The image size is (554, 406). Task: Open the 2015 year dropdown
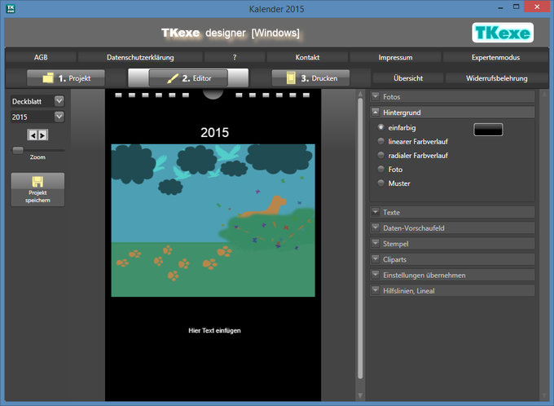click(x=37, y=117)
